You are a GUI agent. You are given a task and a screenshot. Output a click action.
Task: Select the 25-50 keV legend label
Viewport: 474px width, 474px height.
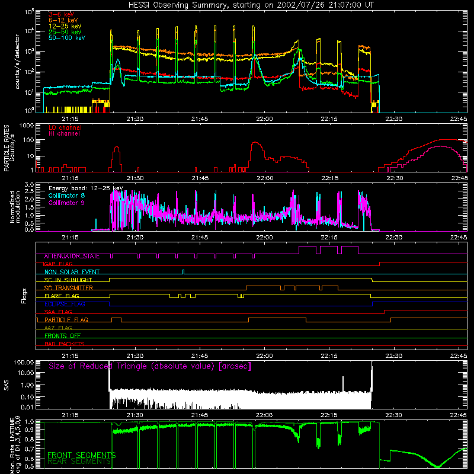[65, 32]
